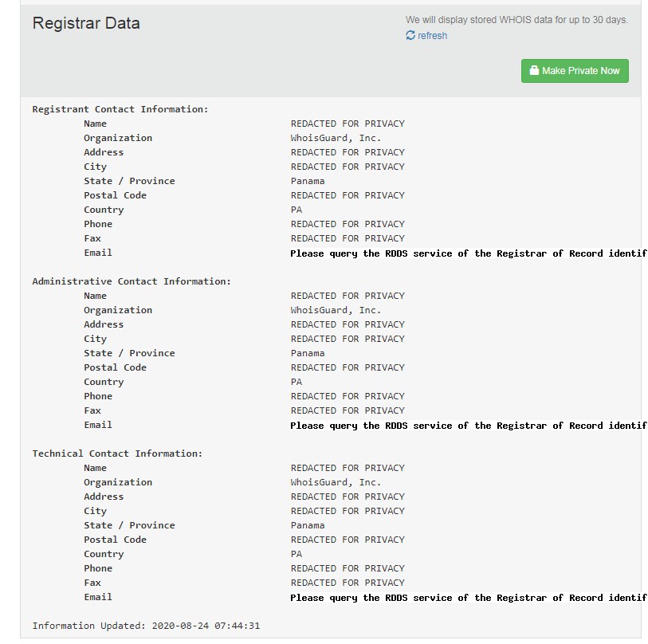Select the WHOIS 30 days storage notice

(x=516, y=20)
